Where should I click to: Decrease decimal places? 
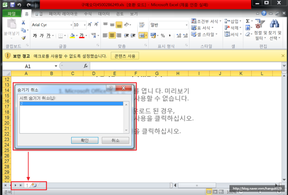click(186, 36)
